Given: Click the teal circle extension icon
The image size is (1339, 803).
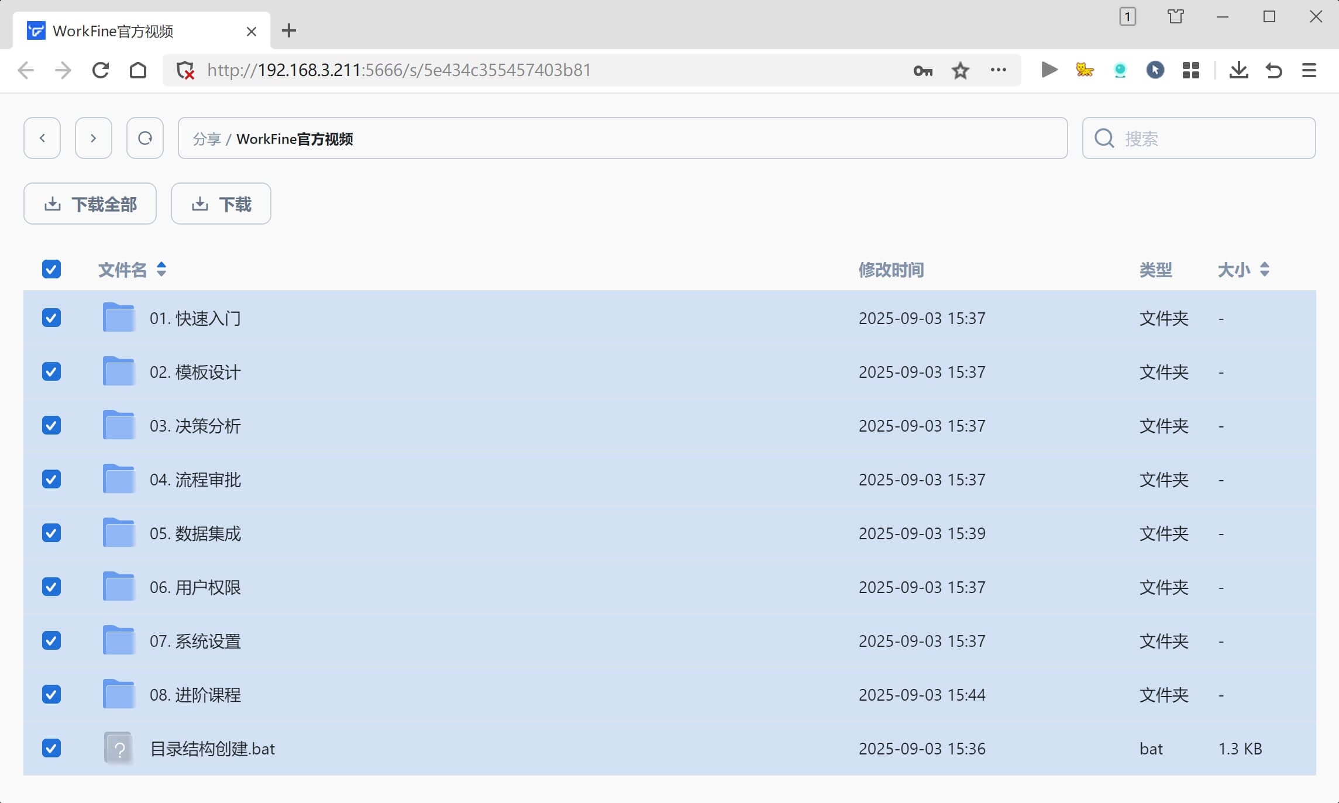Looking at the screenshot, I should click(x=1120, y=70).
